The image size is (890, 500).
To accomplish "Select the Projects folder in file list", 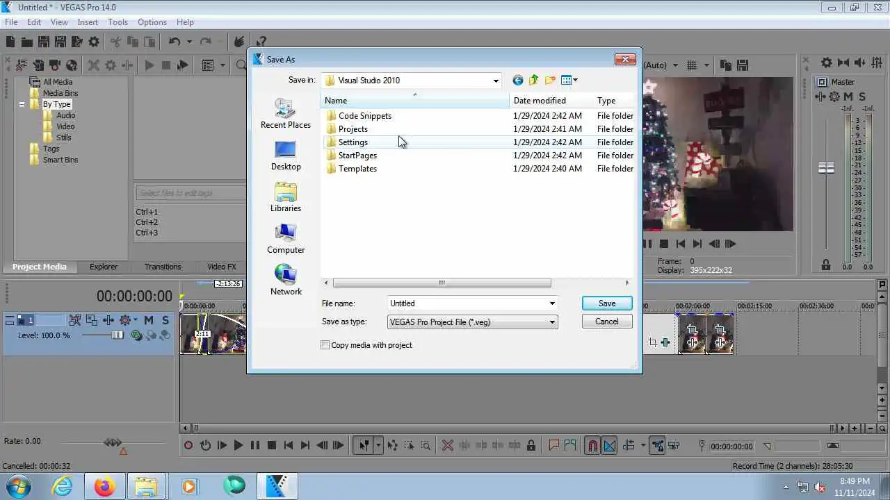I will [353, 129].
